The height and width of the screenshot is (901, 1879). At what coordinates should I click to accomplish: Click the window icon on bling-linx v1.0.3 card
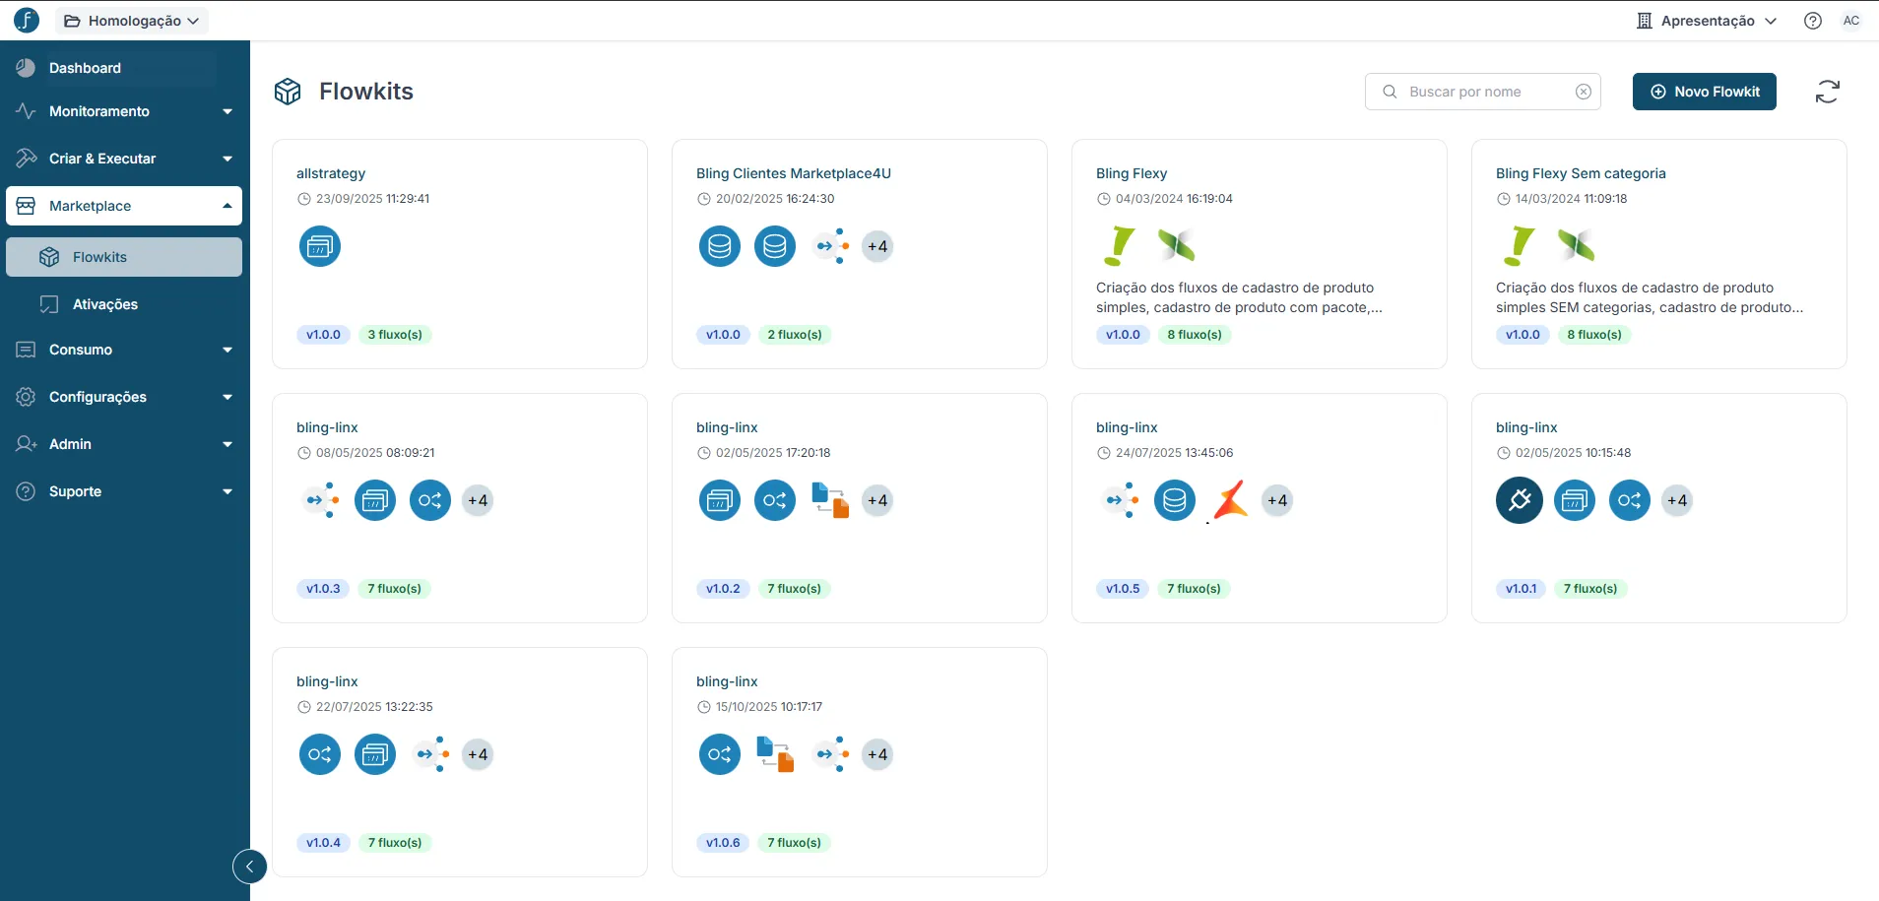coord(375,500)
